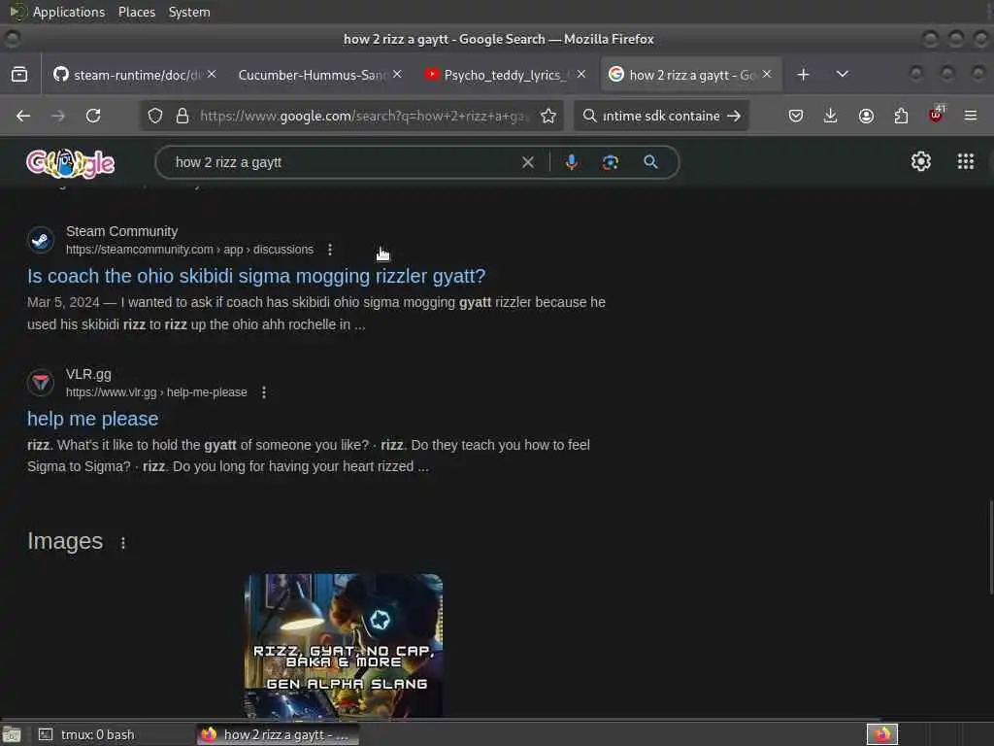This screenshot has width=994, height=746.
Task: Click the steamcommunity.com breadcrumb URL
Action: point(189,250)
